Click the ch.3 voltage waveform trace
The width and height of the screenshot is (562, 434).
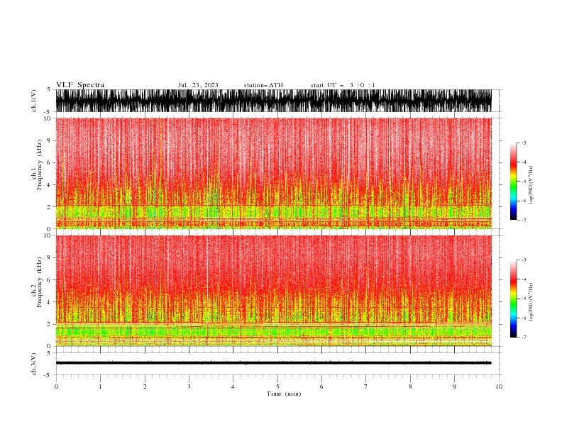273,363
